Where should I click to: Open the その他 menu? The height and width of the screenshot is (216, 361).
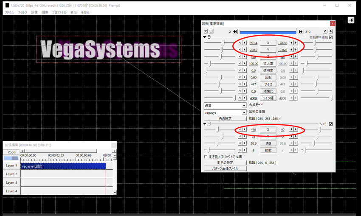click(x=85, y=12)
